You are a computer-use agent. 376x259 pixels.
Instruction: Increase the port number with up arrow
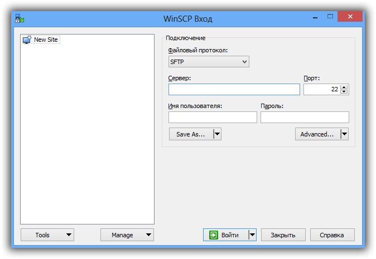(x=344, y=87)
